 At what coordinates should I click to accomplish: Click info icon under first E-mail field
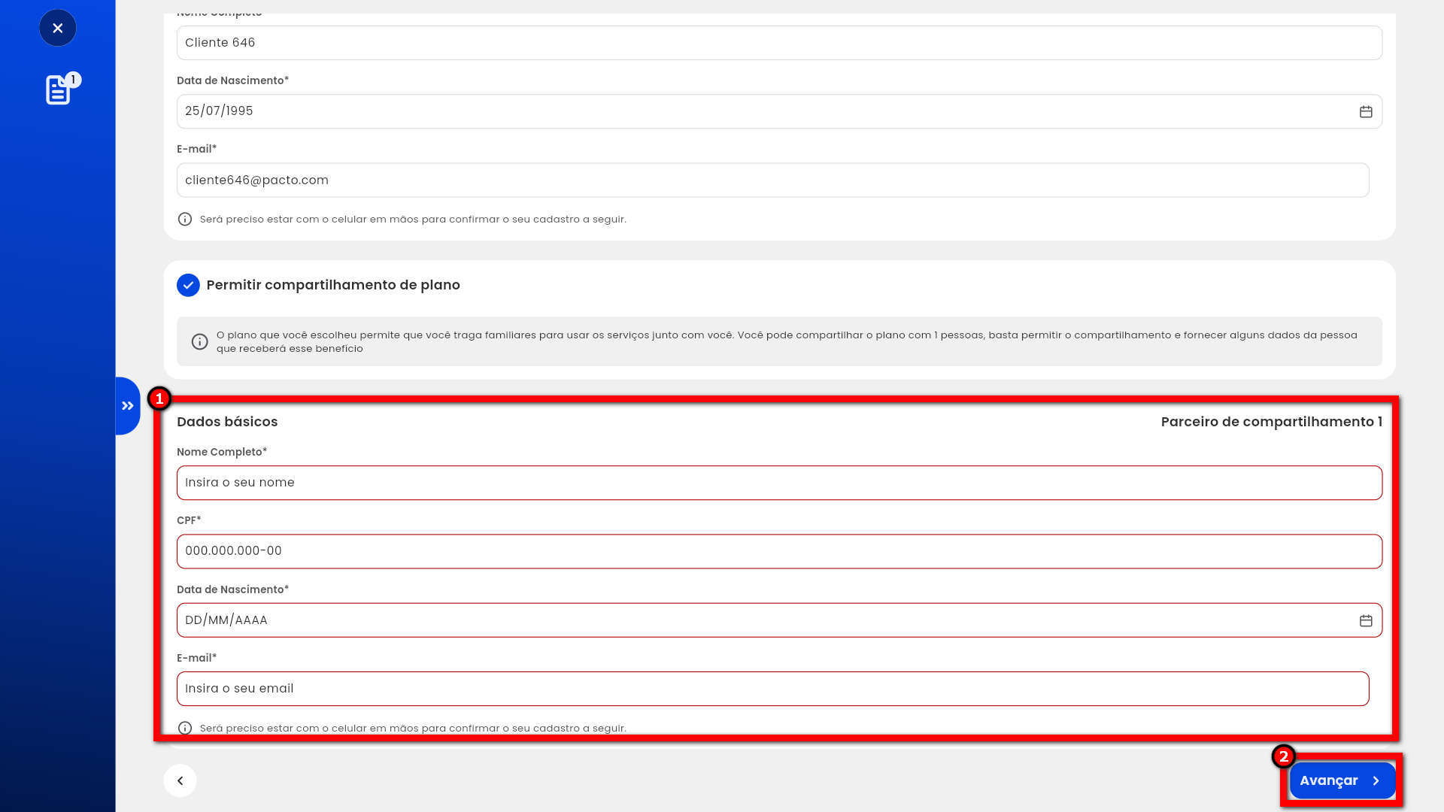(x=184, y=219)
